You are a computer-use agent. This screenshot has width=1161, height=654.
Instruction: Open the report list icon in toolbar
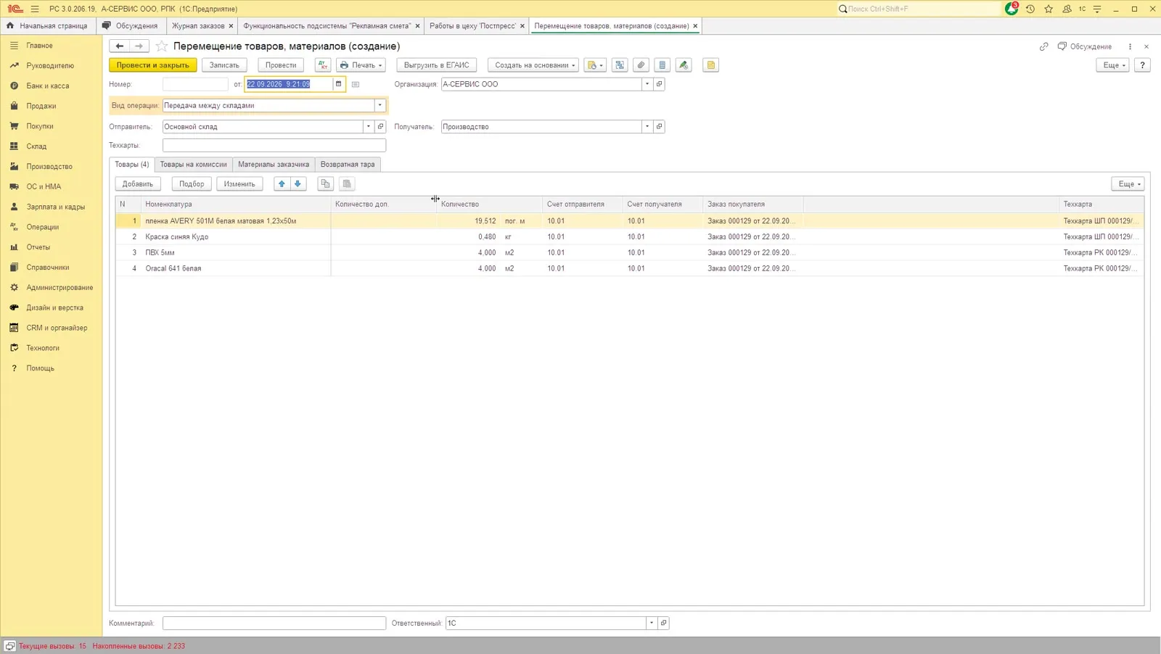point(662,65)
